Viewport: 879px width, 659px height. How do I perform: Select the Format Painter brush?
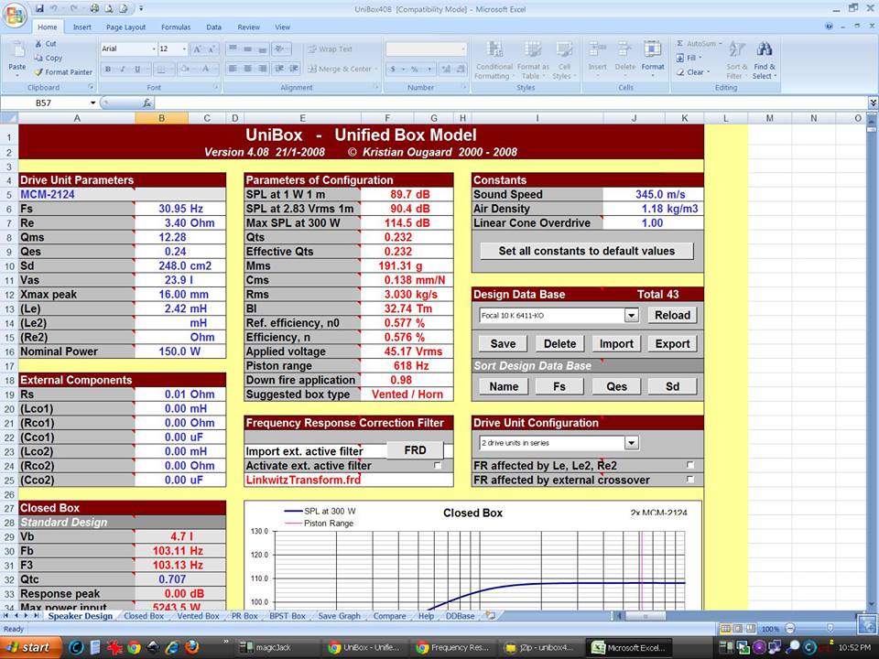pos(38,72)
